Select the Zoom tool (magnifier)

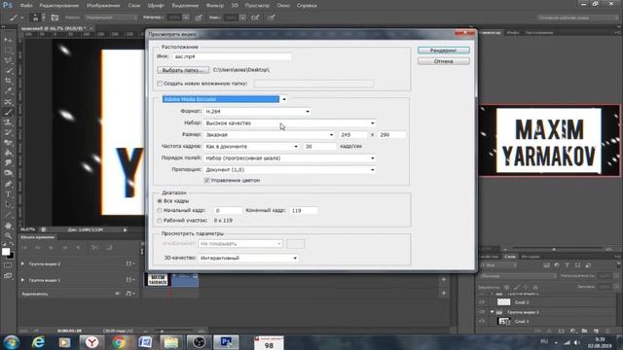click(8, 235)
